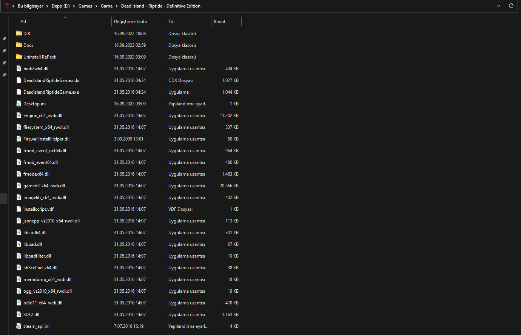Viewport: 521px width, 335px height.
Task: Select the 16.09.2022 18:08 date cell
Action: 130,33
